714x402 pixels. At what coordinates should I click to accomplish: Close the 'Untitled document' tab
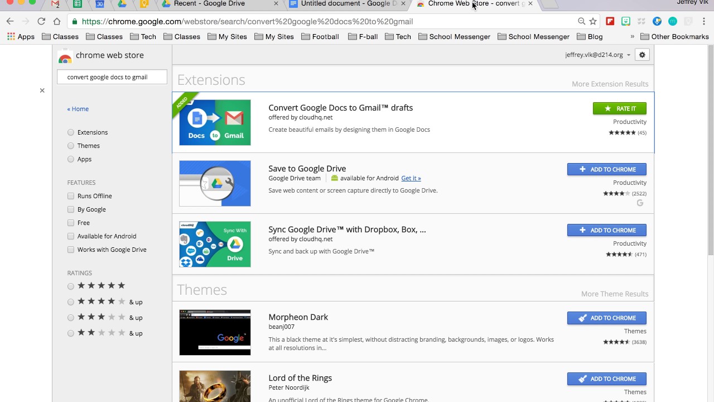[403, 3]
